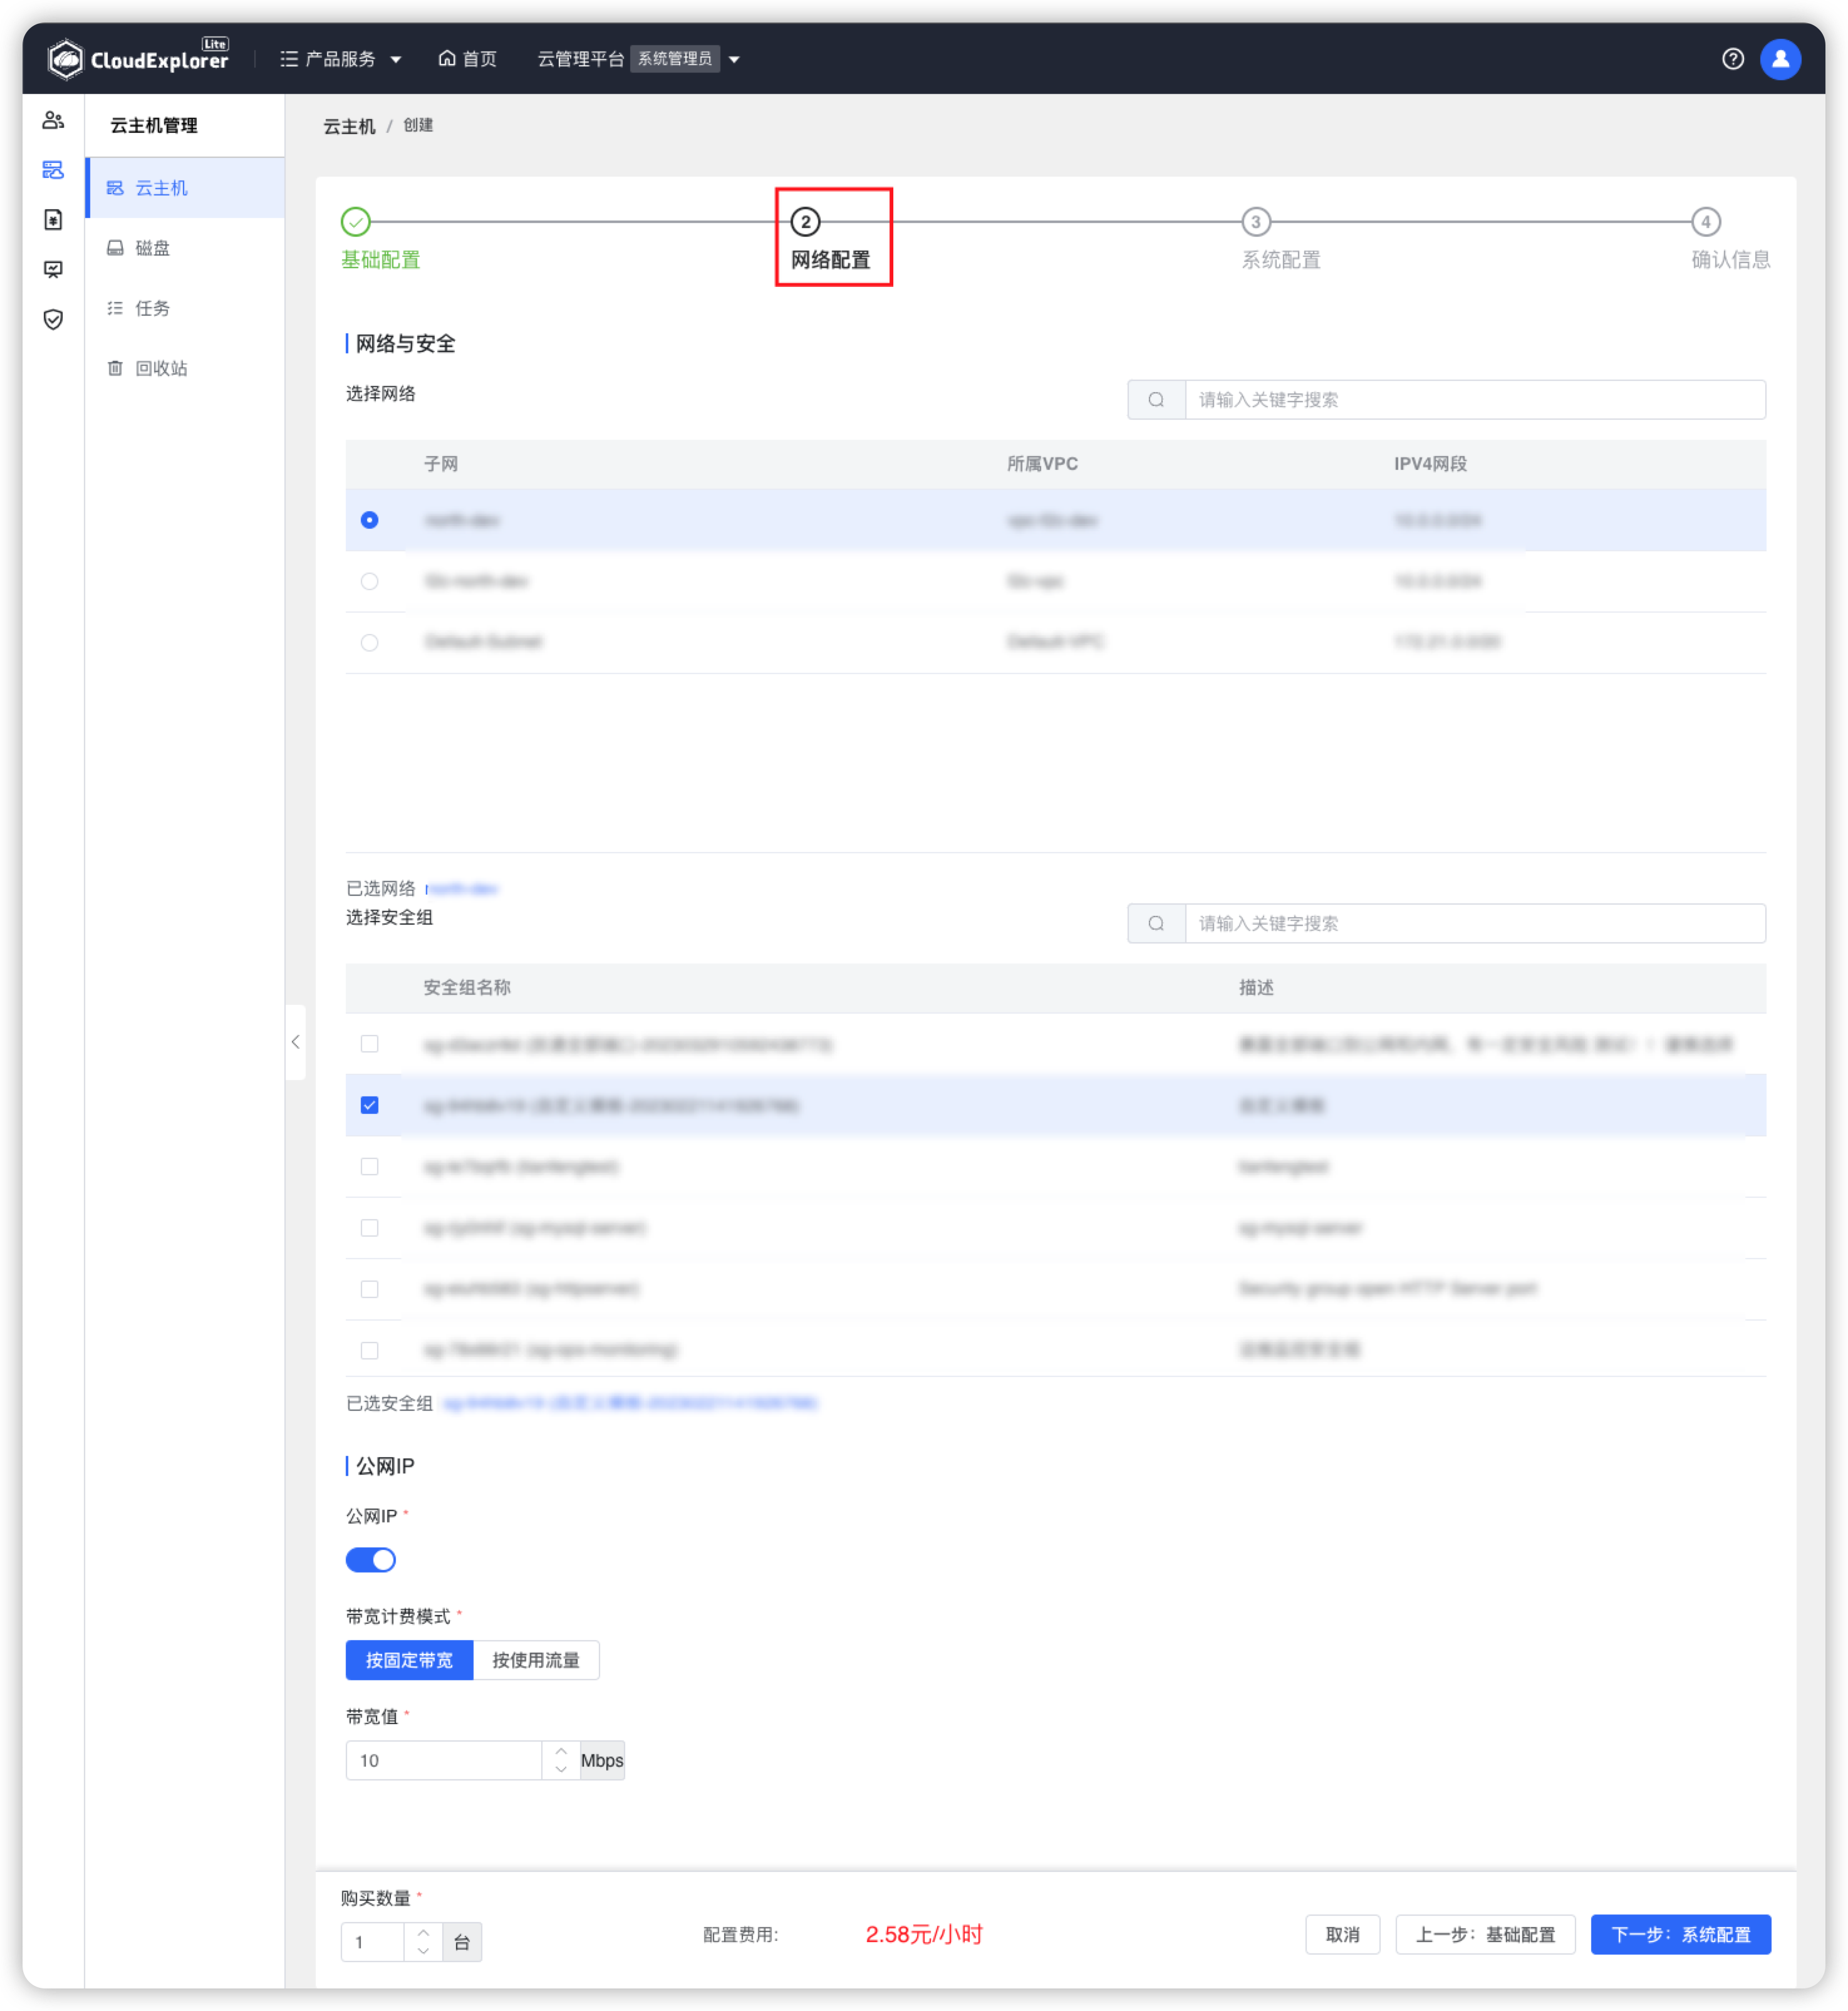Viewport: 1848px width, 2011px height.
Task: Click step 3 系统配置
Action: tap(1281, 240)
